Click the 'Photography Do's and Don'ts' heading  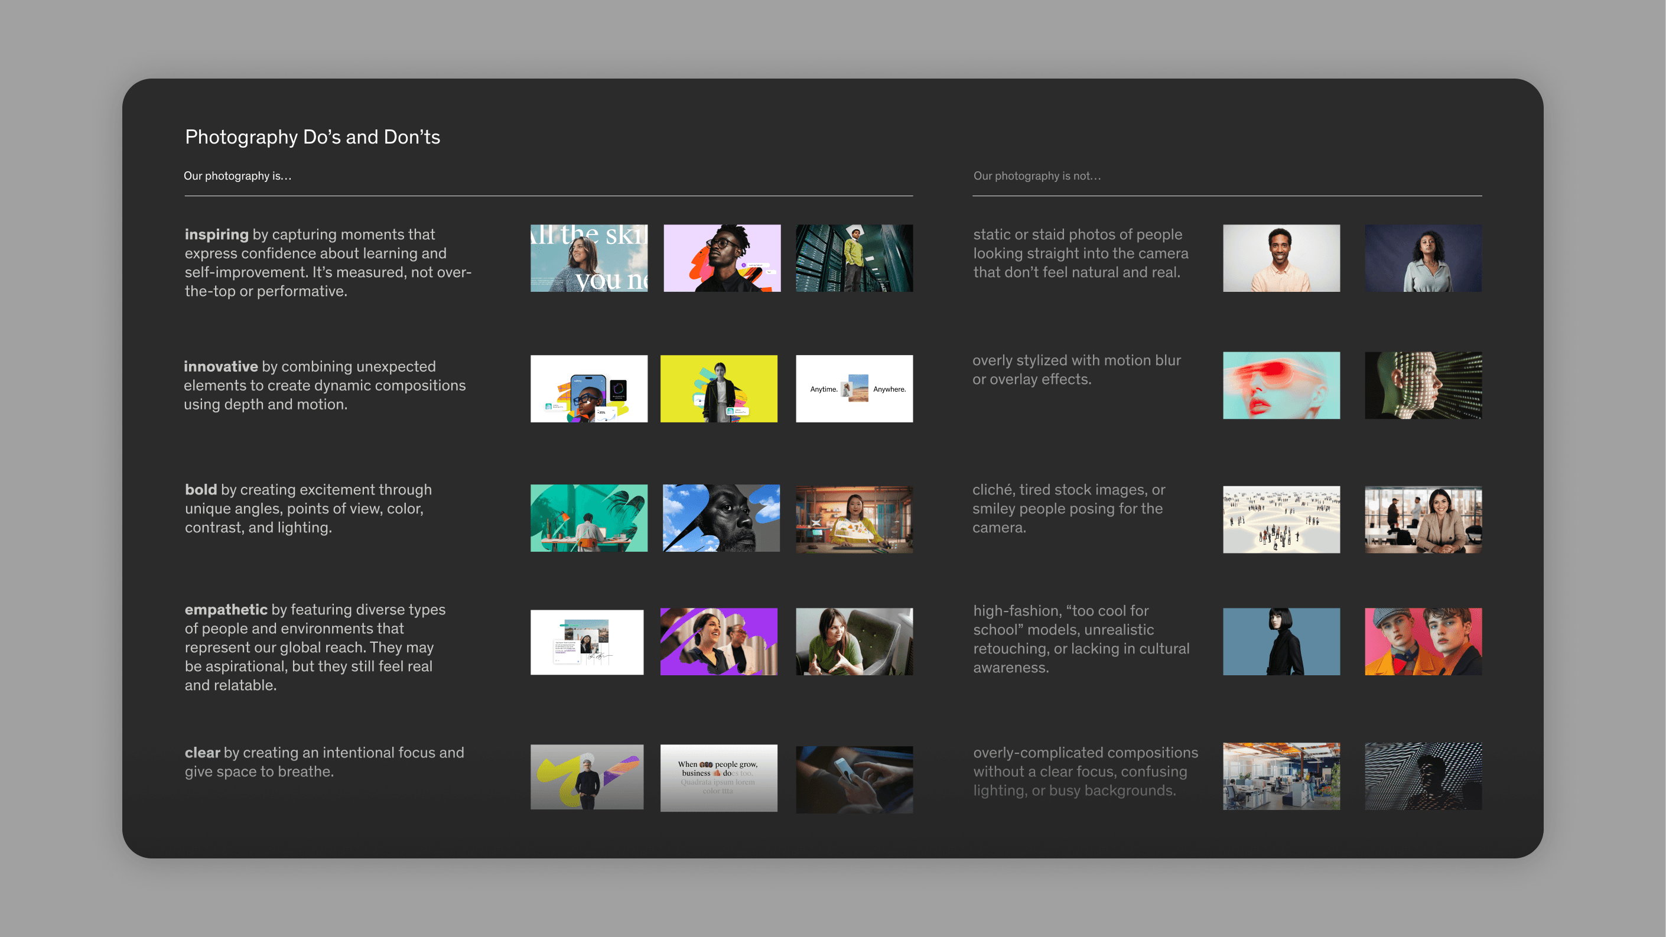(x=313, y=137)
